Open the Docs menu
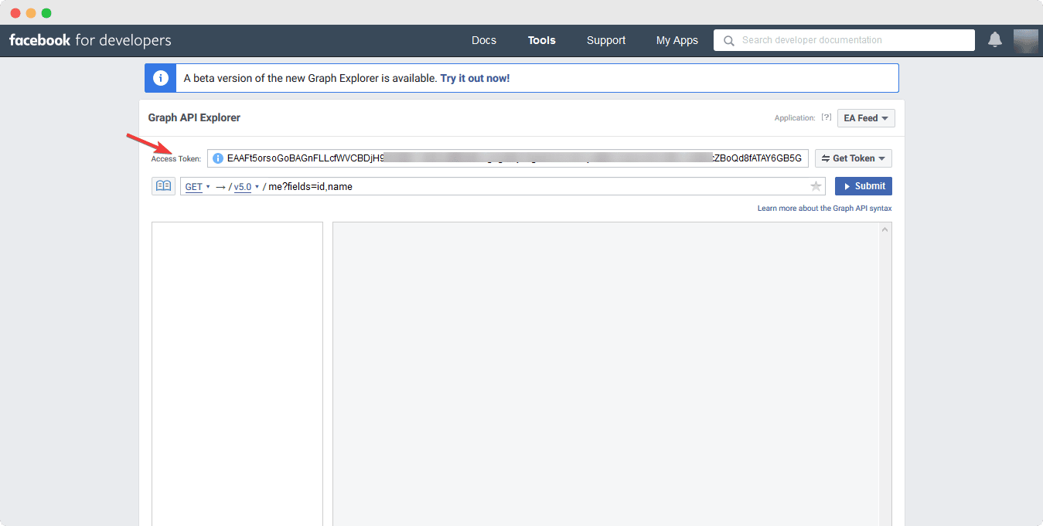The height and width of the screenshot is (526, 1043). point(484,40)
